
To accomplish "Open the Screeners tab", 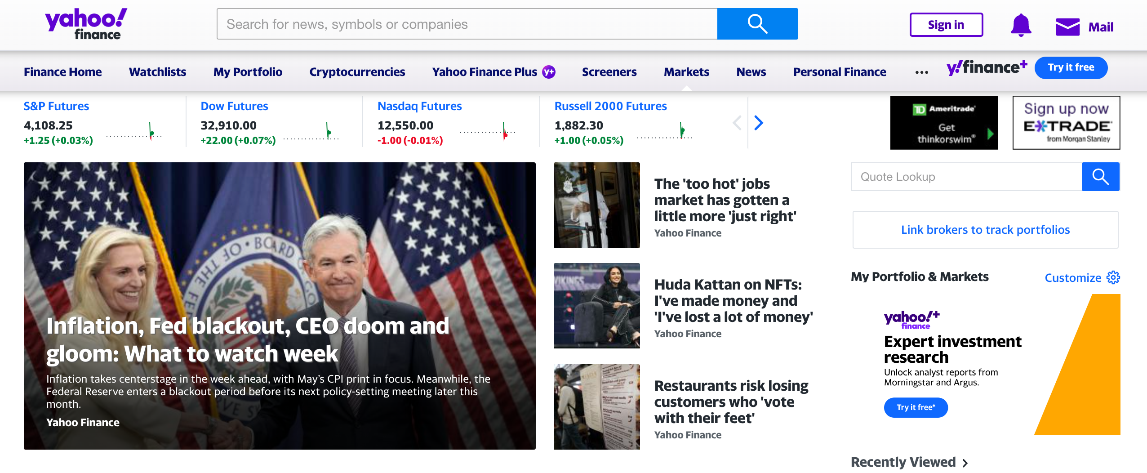I will click(x=609, y=72).
